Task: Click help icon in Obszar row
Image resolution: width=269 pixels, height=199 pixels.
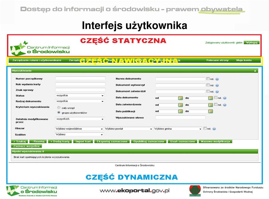Action: pos(214,129)
